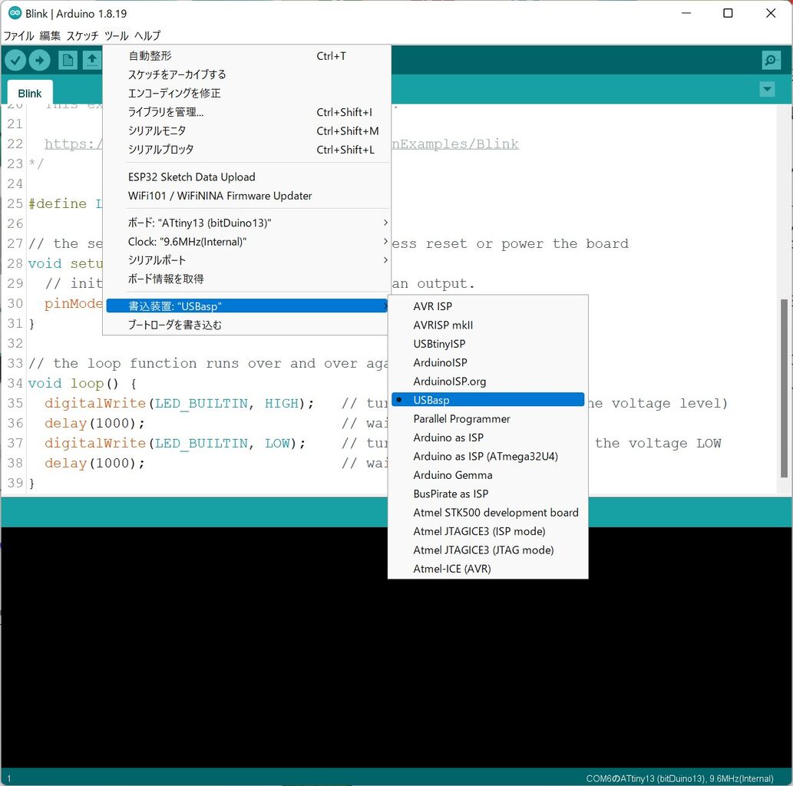Select Arduino as ISP (ATmega32U4)
The height and width of the screenshot is (786, 793).
[x=488, y=456]
